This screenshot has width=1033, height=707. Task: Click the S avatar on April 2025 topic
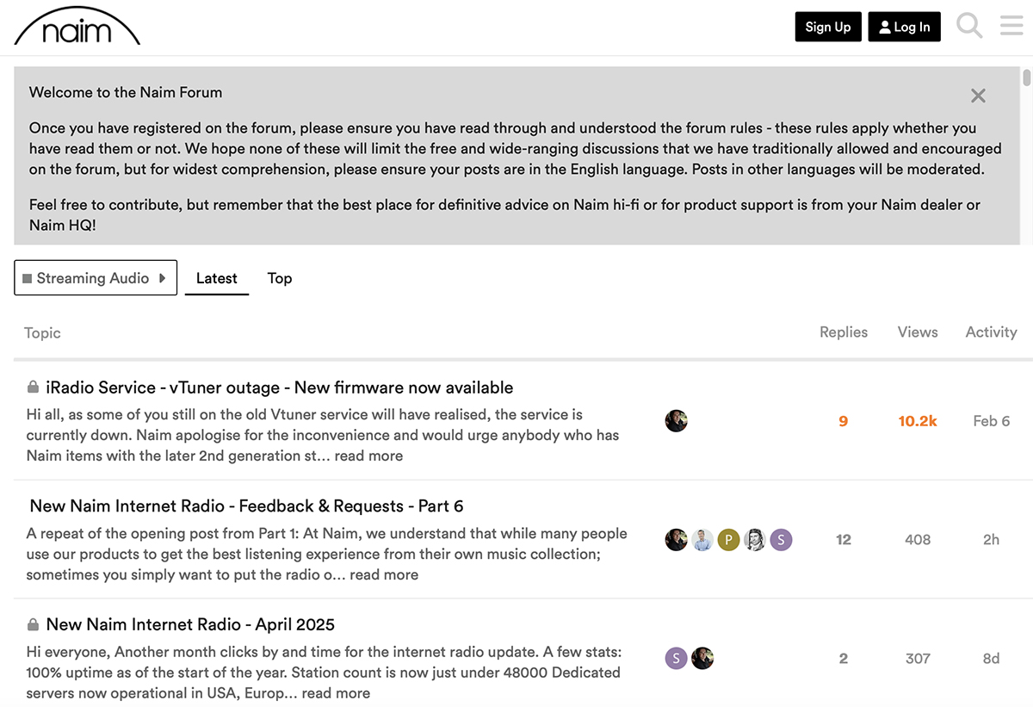pos(677,658)
